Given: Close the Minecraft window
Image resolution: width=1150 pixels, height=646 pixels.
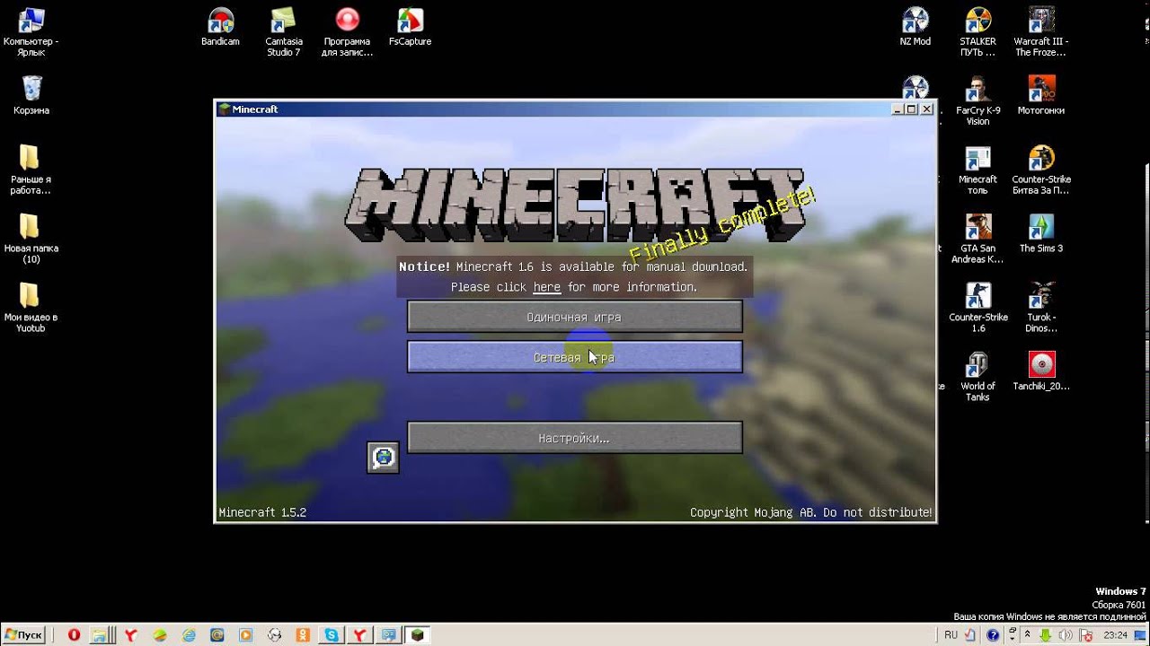Looking at the screenshot, I should click(x=926, y=109).
